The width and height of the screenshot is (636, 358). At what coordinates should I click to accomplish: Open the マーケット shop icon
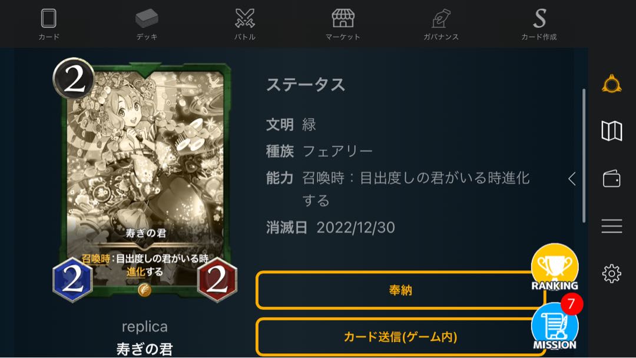coord(343,19)
